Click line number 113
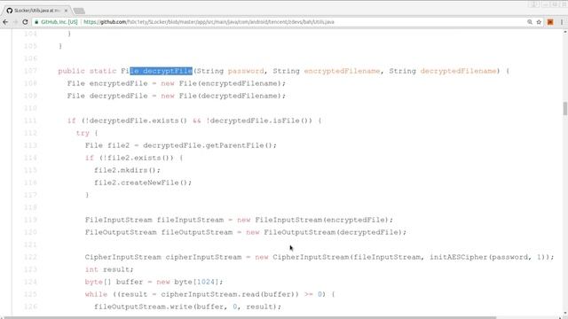This screenshot has height=319, width=568. coord(30,145)
